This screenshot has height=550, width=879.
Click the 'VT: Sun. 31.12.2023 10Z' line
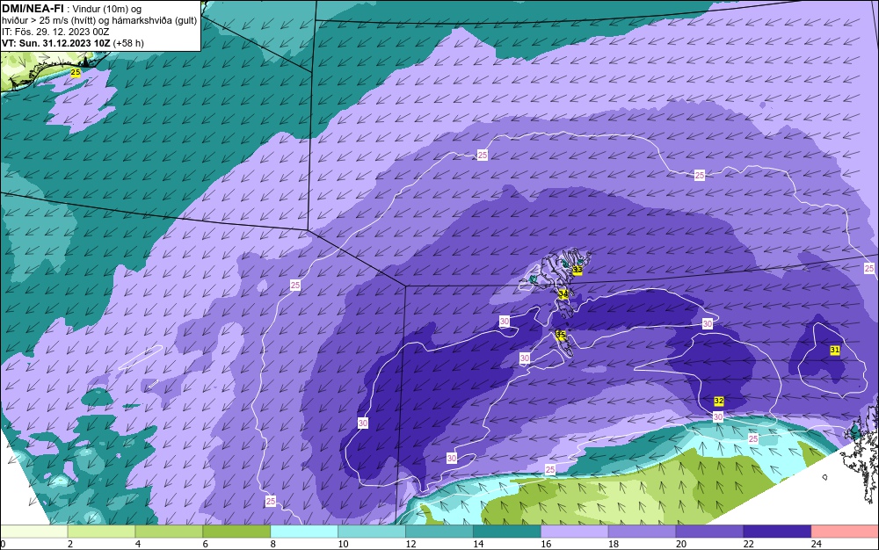[x=56, y=42]
